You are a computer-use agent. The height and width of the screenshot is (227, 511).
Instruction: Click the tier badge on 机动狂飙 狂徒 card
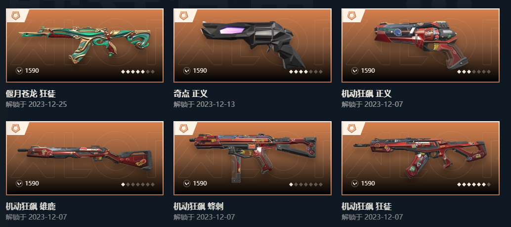point(351,128)
